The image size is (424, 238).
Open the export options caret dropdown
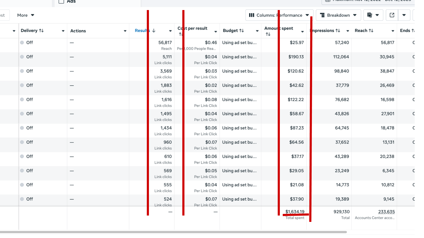[404, 15]
